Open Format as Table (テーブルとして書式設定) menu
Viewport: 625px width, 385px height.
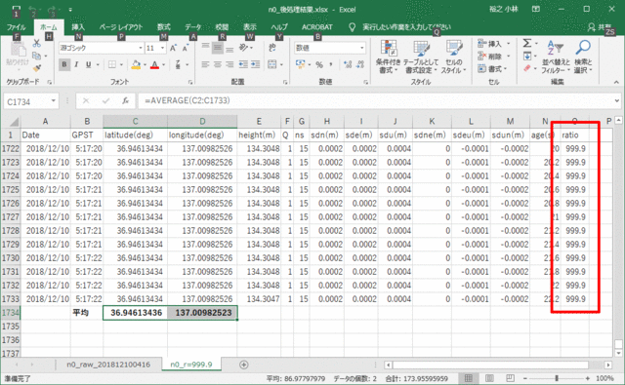coord(421,57)
